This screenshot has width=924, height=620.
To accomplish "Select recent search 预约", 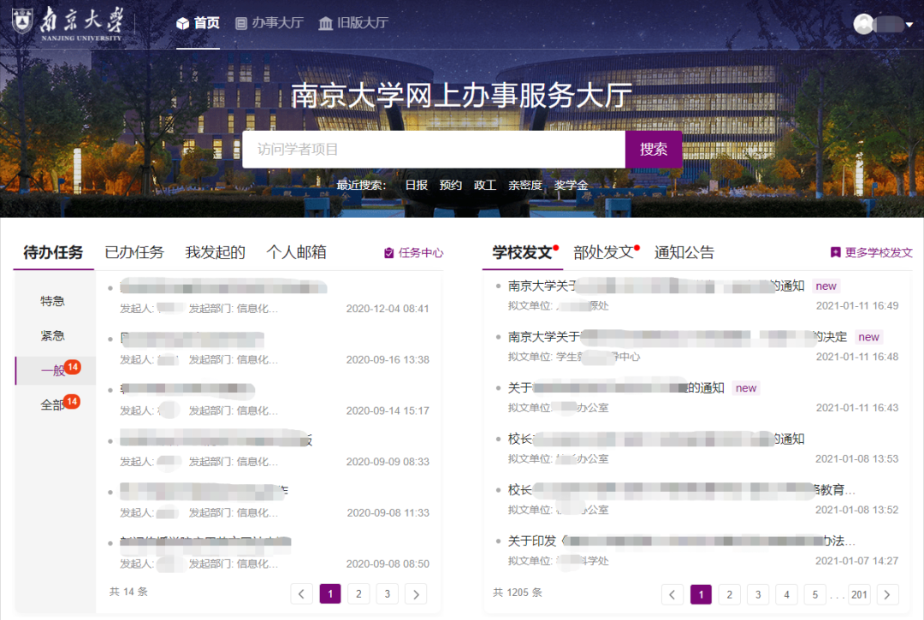I will pos(450,185).
